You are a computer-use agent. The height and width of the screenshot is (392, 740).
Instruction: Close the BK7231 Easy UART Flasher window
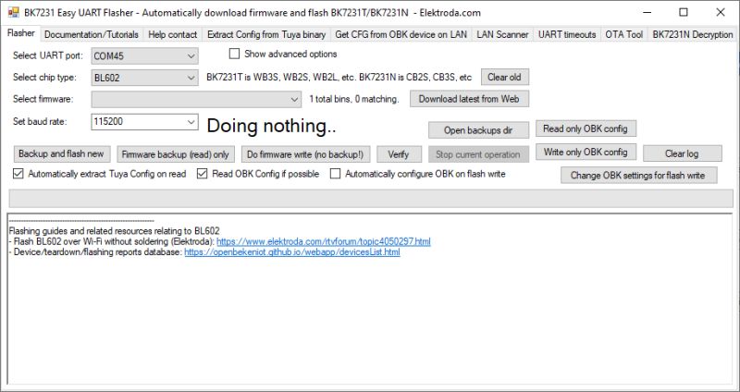point(721,13)
